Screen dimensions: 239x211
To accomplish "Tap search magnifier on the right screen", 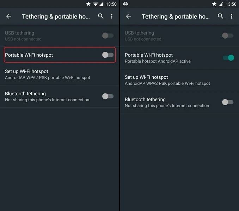I will pyautogui.click(x=221, y=16).
